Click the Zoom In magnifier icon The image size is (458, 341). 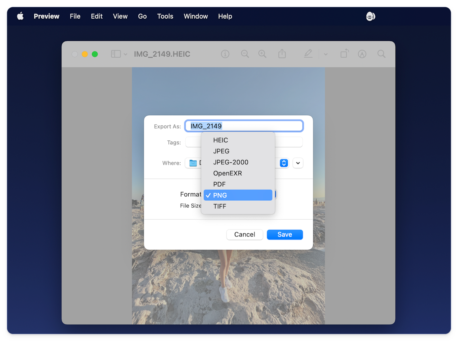262,54
